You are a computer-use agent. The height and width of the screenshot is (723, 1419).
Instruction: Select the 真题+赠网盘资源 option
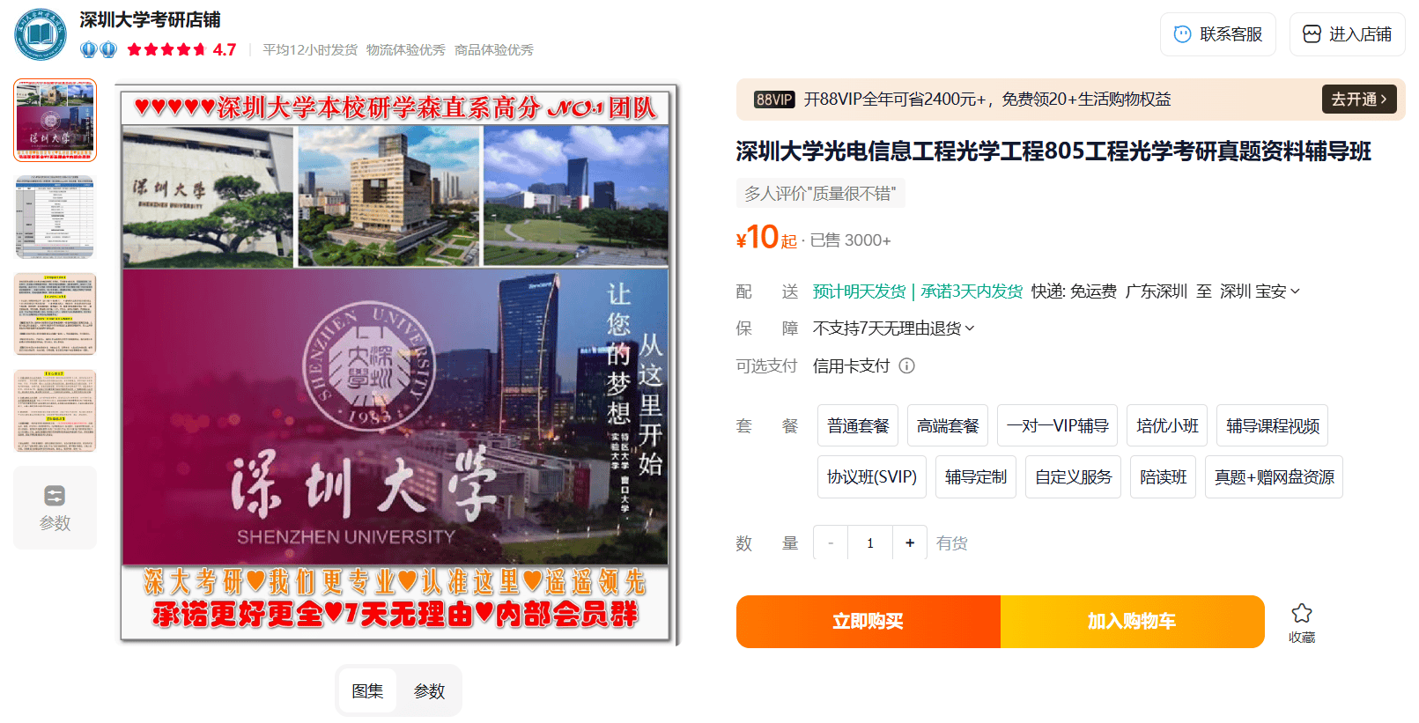[x=1274, y=477]
